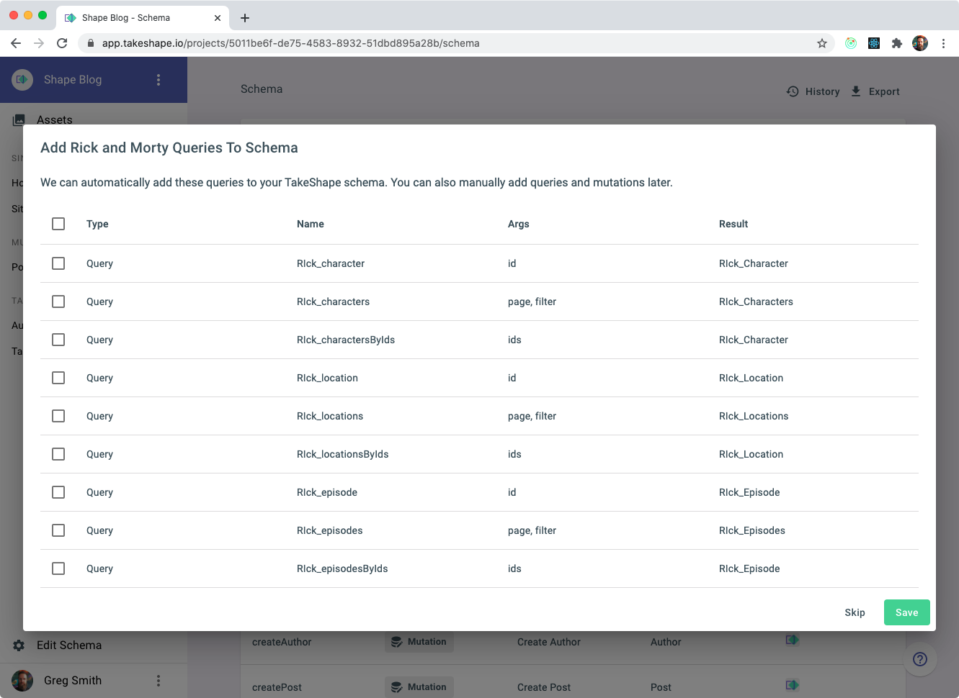Check the RIck_characters query checkbox
The width and height of the screenshot is (959, 698).
coord(58,302)
